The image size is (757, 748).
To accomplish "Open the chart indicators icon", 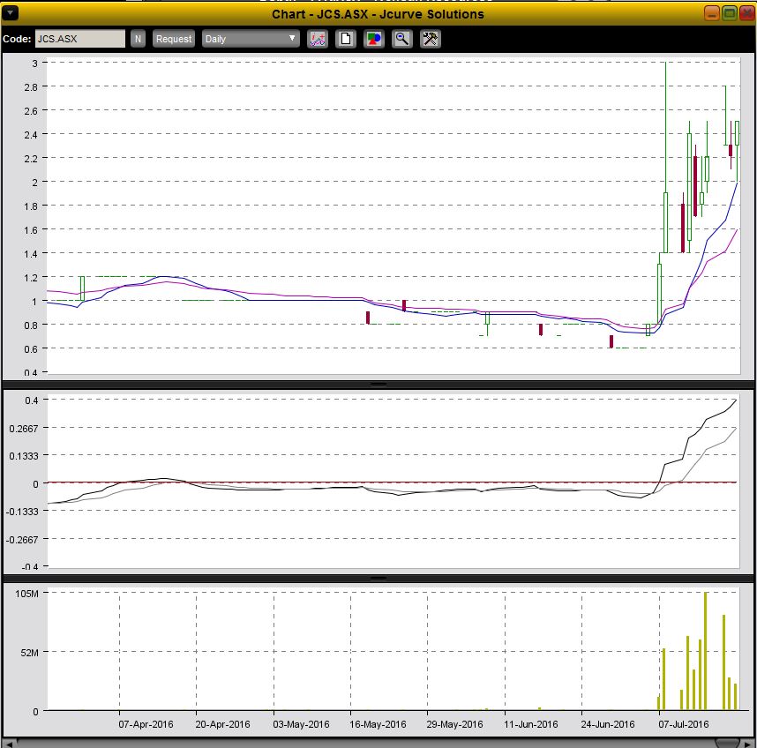I will coord(318,39).
